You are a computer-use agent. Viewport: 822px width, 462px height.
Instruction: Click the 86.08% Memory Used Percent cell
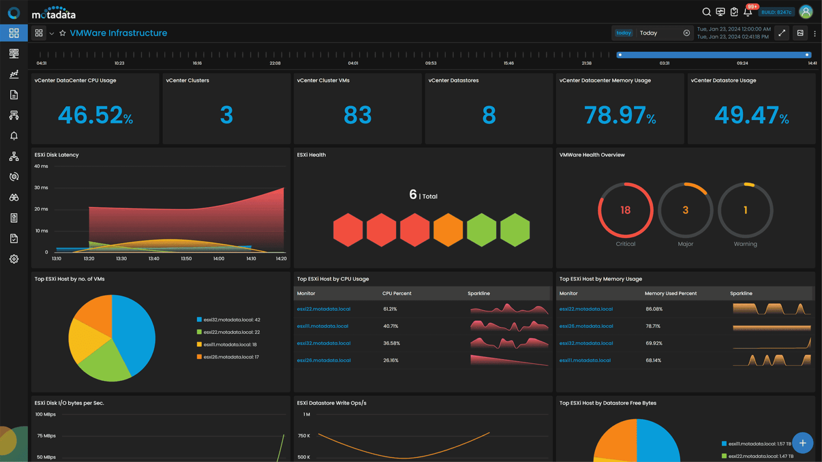pos(654,309)
